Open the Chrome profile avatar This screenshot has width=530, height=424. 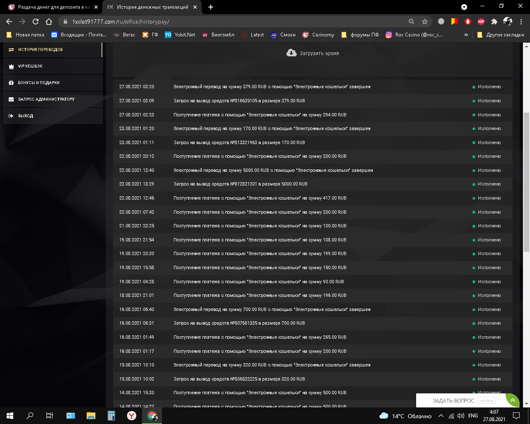tap(508, 22)
